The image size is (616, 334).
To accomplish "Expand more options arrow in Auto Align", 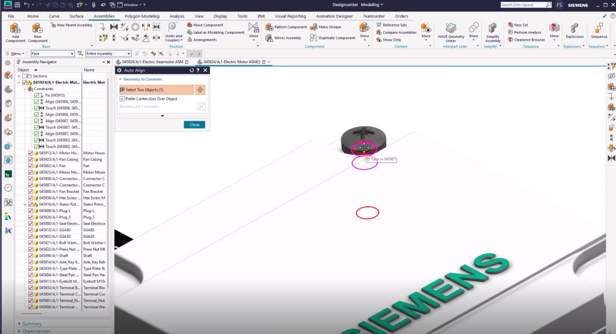I will pyautogui.click(x=162, y=116).
